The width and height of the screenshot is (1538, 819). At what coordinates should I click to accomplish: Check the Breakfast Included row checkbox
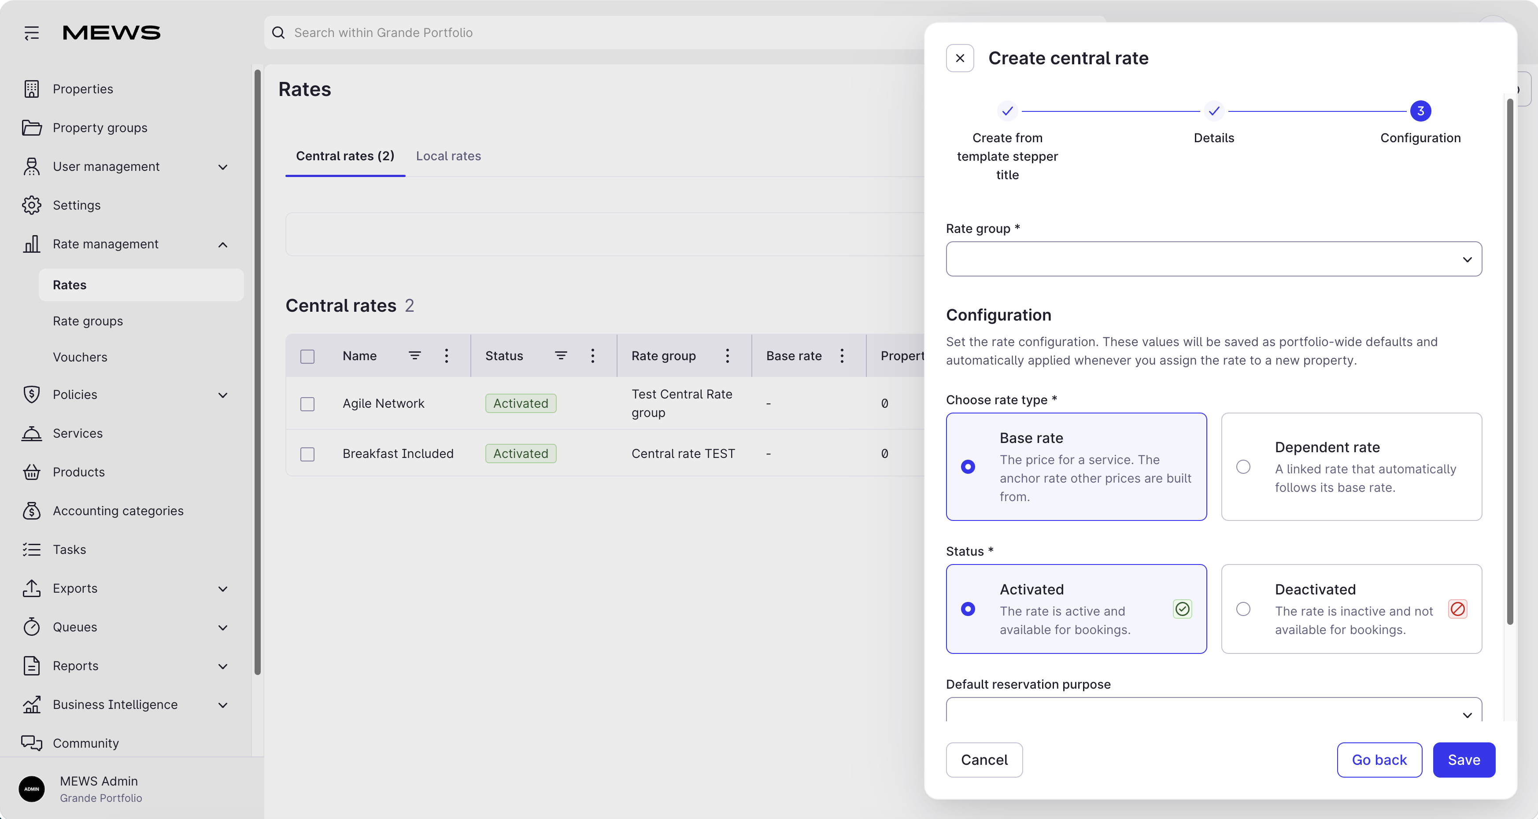click(307, 454)
